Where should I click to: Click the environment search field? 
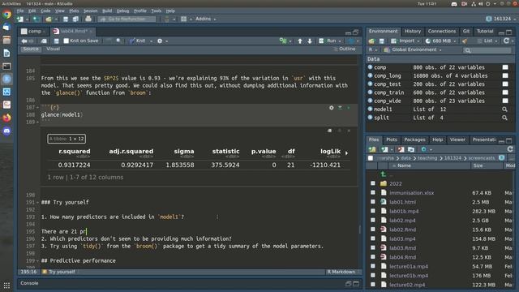pyautogui.click(x=488, y=50)
